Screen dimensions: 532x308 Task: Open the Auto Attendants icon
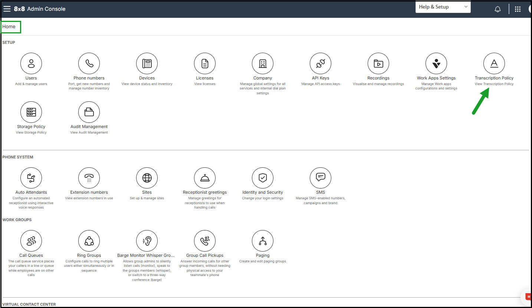pyautogui.click(x=31, y=178)
